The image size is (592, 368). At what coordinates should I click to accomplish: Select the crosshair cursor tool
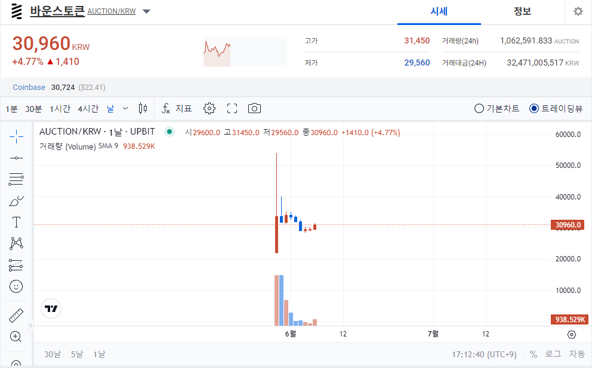[16, 137]
